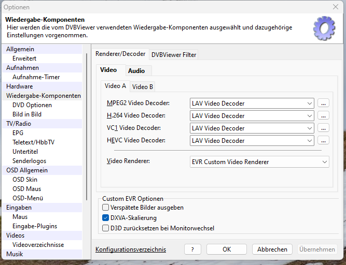346x265 pixels.
Task: Switch to the DVBViewer Filter tab
Action: coord(174,55)
